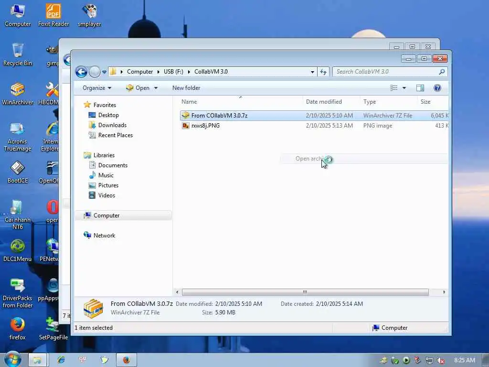Click the Explorer Back arrow button
The image size is (489, 367).
click(81, 72)
